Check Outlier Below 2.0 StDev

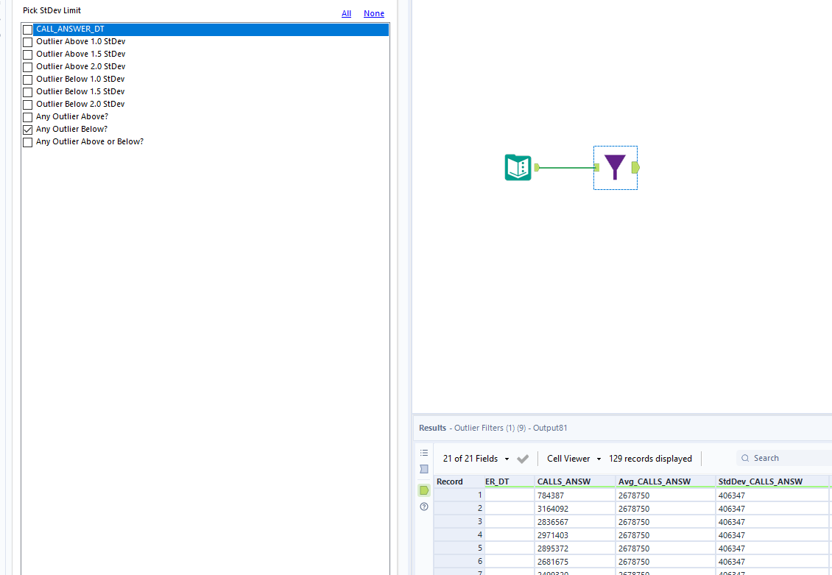(27, 104)
